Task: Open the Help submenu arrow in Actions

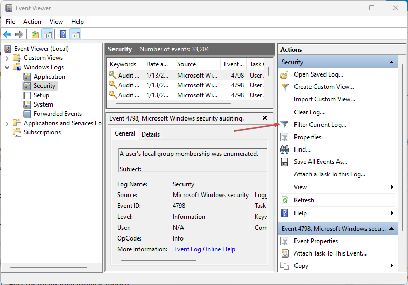Action: (x=392, y=213)
